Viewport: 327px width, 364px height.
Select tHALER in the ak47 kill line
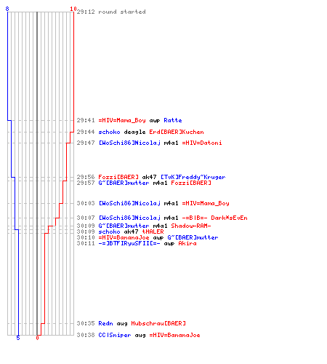(153, 232)
